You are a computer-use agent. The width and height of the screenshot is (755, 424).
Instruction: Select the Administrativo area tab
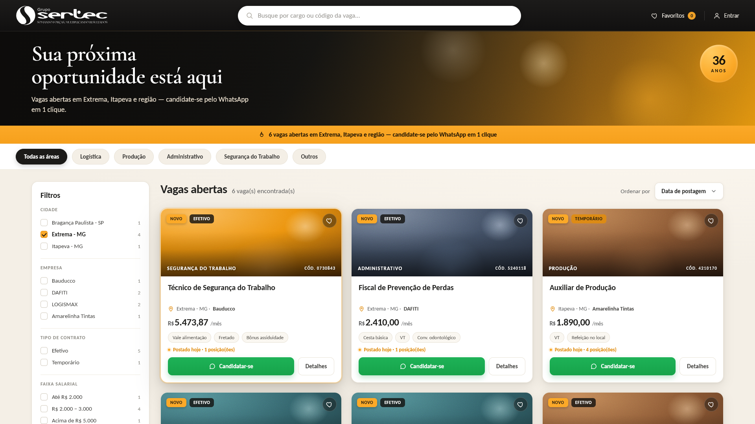click(x=185, y=157)
